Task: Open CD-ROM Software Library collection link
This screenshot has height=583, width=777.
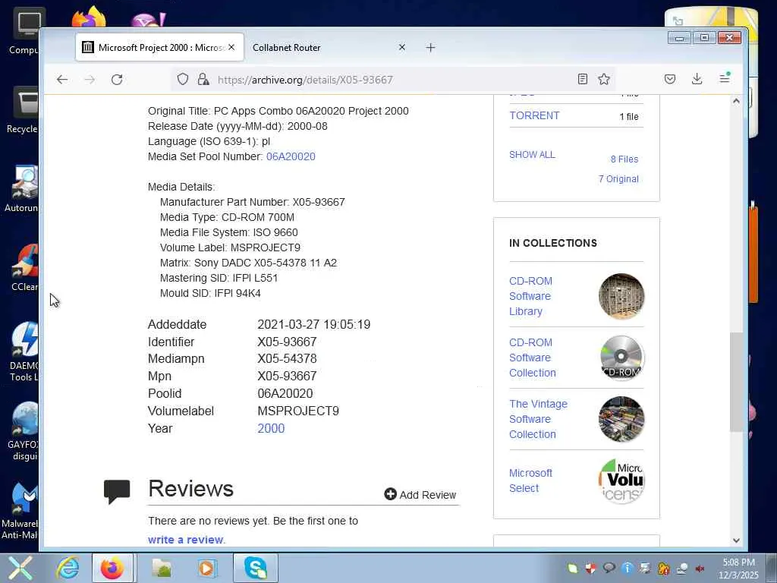Action: click(530, 296)
